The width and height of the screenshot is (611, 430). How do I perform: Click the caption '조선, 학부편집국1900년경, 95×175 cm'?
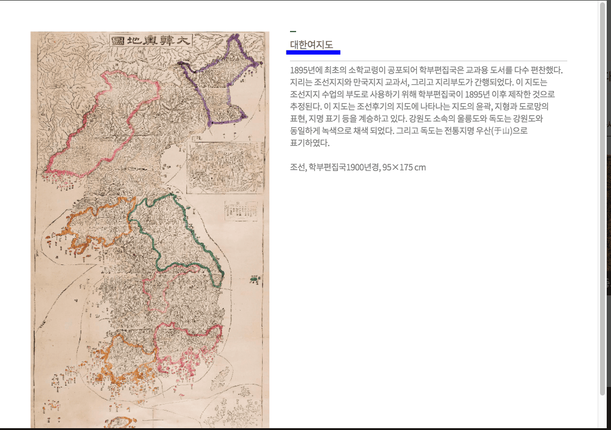click(x=358, y=167)
